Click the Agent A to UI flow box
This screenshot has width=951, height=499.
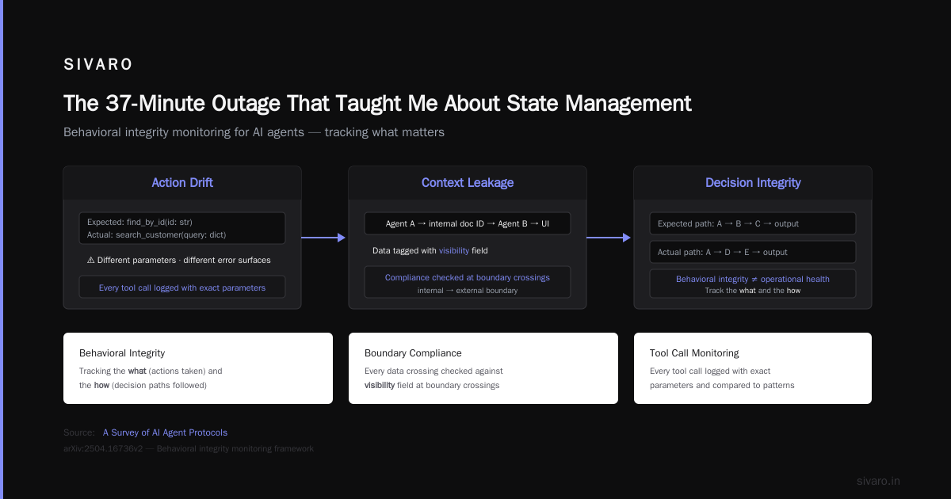pos(468,223)
